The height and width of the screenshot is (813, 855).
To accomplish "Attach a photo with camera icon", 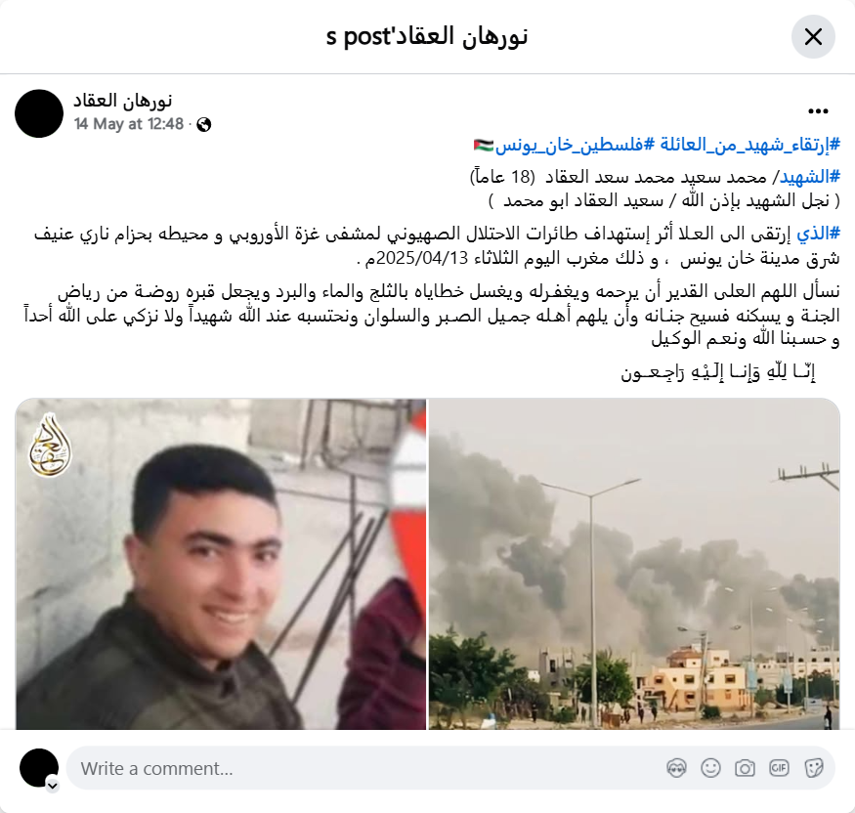I will click(745, 768).
